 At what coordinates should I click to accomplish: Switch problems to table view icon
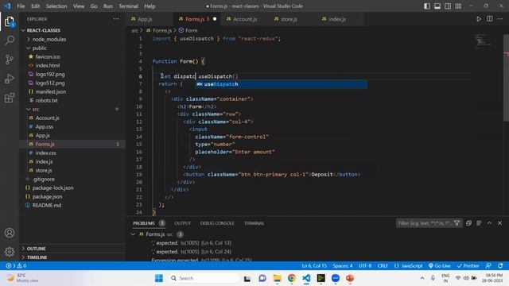(x=479, y=223)
